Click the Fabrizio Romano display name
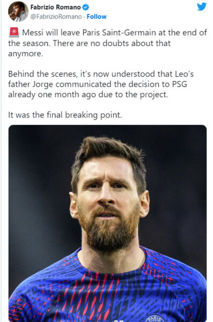The height and width of the screenshot is (322, 213). (x=55, y=7)
